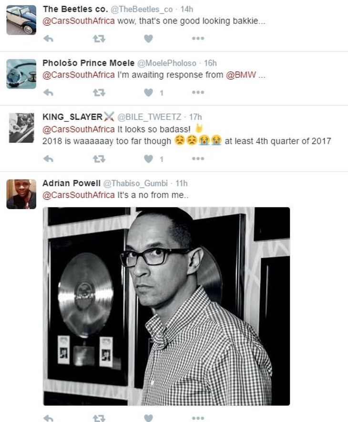Screen dimensions: 348x422
Task: Retweet Phološo Prince Moele's tweet
Action: (99, 92)
